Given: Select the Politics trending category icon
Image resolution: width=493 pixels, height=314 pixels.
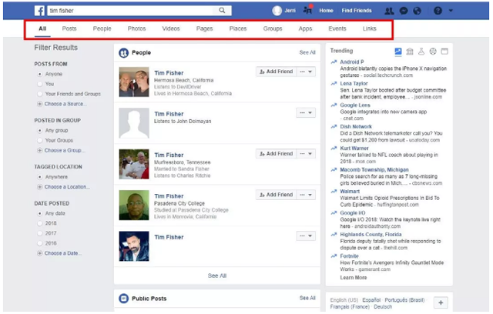Looking at the screenshot, I should point(410,52).
